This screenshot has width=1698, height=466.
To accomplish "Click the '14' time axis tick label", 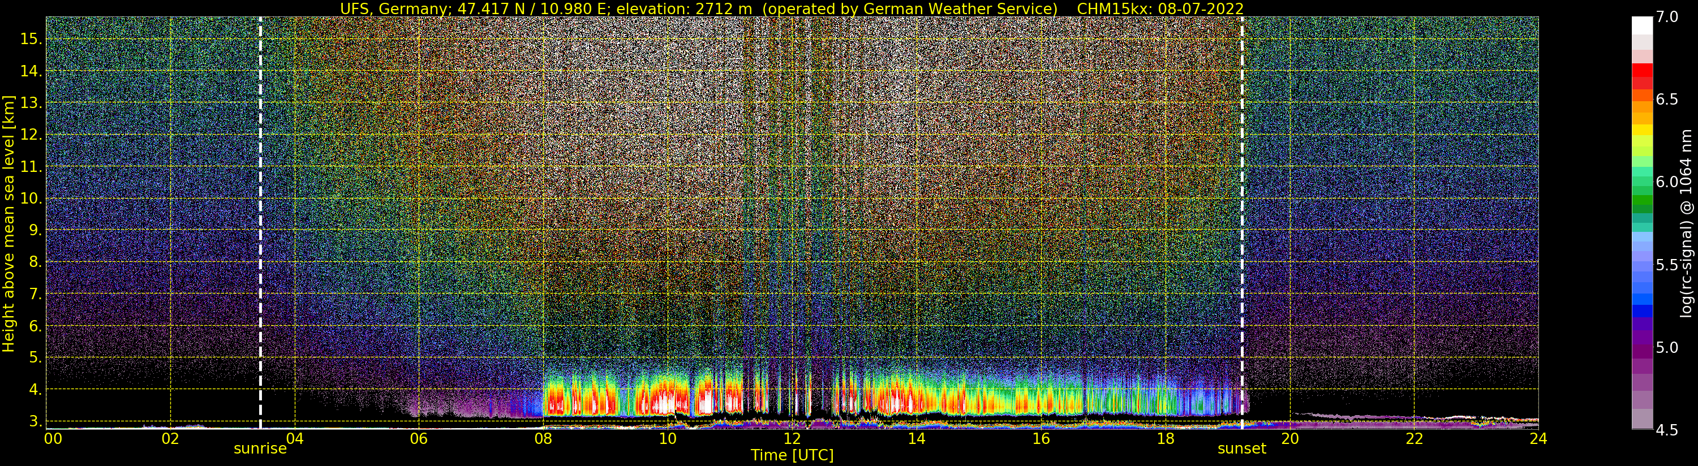I will point(916,438).
